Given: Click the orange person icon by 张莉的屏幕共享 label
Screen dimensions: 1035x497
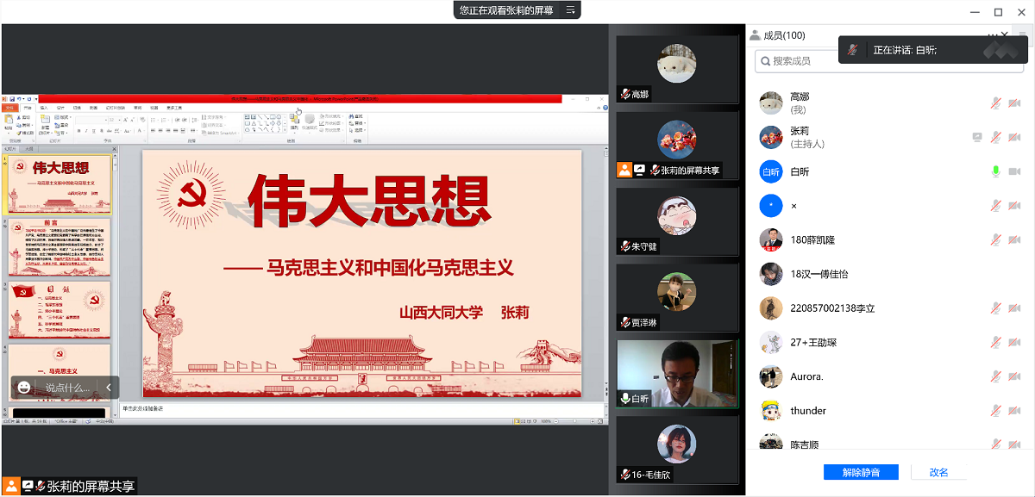Looking at the screenshot, I should pos(12,486).
